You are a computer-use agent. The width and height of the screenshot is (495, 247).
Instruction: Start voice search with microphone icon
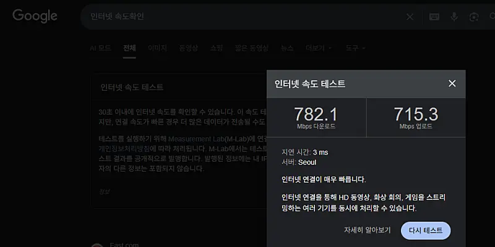click(454, 17)
